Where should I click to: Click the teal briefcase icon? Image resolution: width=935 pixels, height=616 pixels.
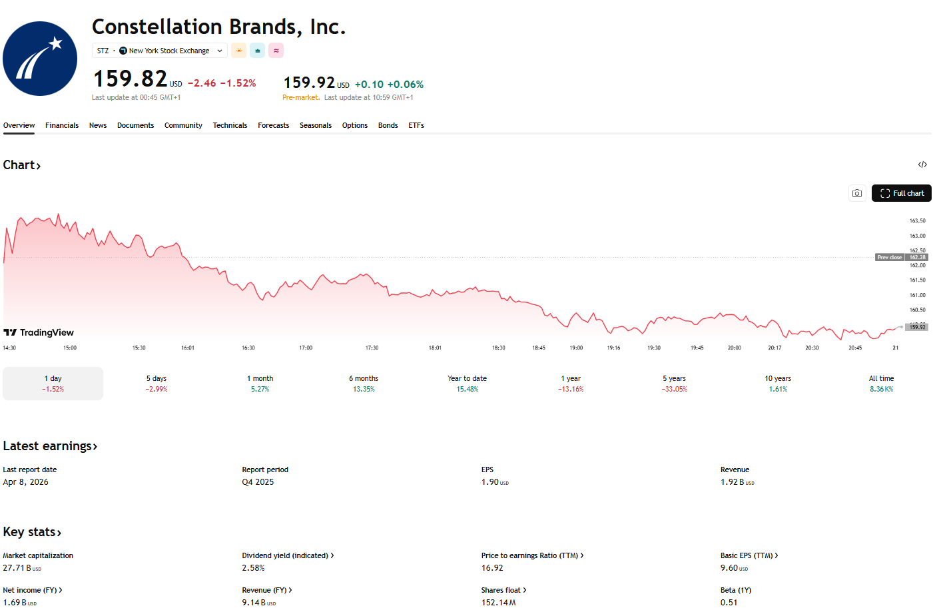pyautogui.click(x=257, y=51)
